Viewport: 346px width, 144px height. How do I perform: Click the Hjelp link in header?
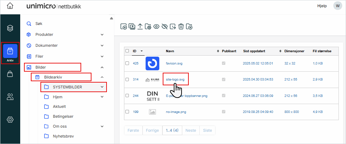click(322, 6)
